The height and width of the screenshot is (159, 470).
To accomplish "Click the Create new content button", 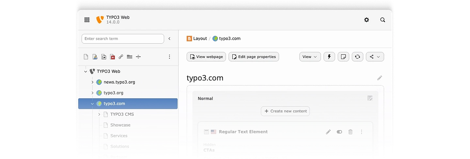I will [285, 111].
